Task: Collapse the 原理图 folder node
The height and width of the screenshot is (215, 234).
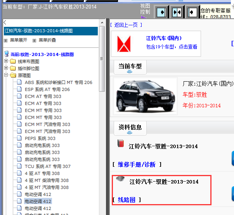Action: click(6, 75)
